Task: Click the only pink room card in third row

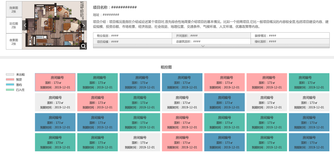Action: [x=182, y=122]
